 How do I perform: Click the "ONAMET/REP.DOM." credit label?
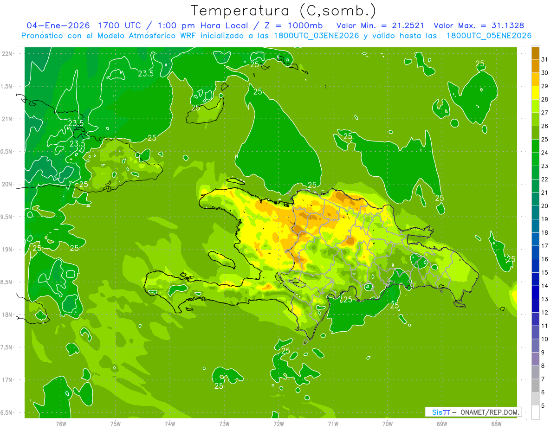coord(490,412)
